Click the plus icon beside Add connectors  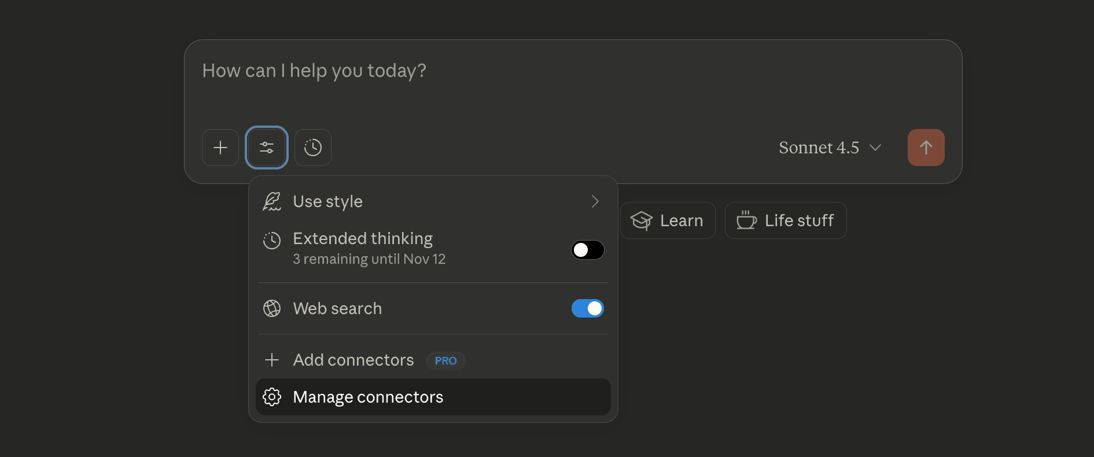272,360
